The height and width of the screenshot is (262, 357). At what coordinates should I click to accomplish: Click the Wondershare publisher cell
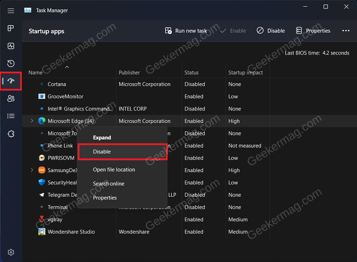point(134,232)
